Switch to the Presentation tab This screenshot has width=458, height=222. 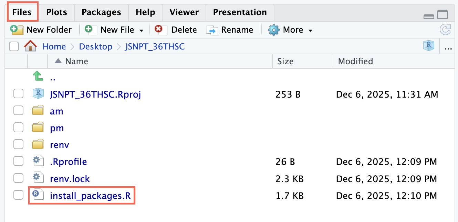click(x=240, y=12)
